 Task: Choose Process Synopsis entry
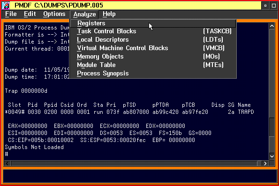[153, 73]
